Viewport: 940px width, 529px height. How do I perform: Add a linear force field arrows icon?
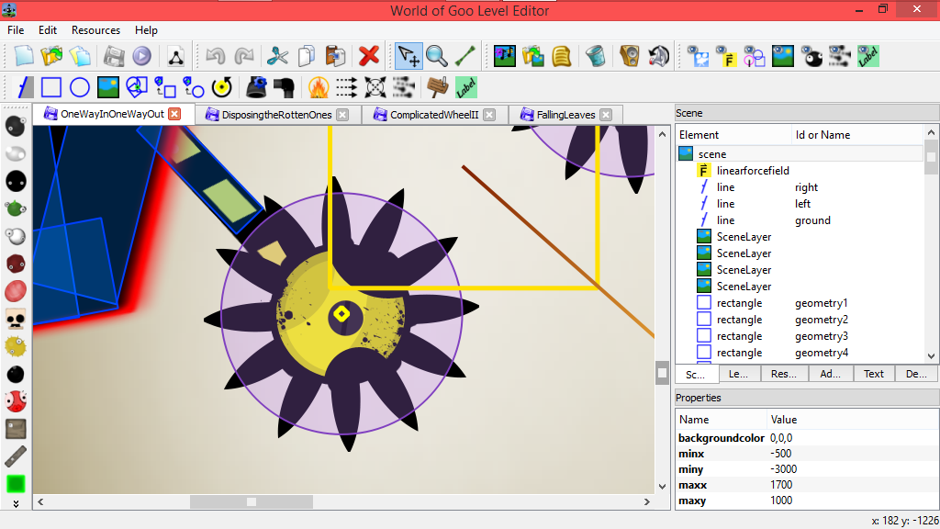[346, 87]
